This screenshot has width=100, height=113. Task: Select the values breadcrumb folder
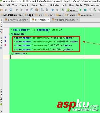70,15
